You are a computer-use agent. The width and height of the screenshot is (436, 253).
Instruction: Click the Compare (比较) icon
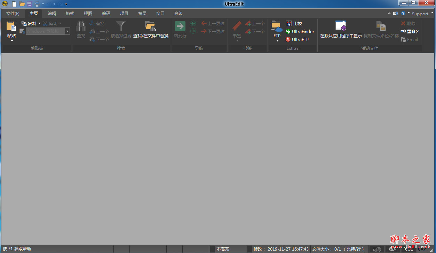[289, 23]
